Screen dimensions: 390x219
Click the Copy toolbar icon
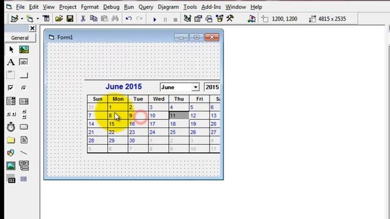click(94, 19)
